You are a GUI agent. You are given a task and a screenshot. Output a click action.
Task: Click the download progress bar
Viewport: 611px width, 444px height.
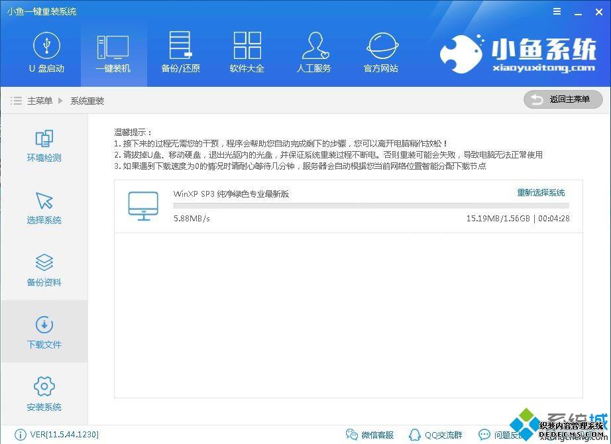(x=371, y=206)
